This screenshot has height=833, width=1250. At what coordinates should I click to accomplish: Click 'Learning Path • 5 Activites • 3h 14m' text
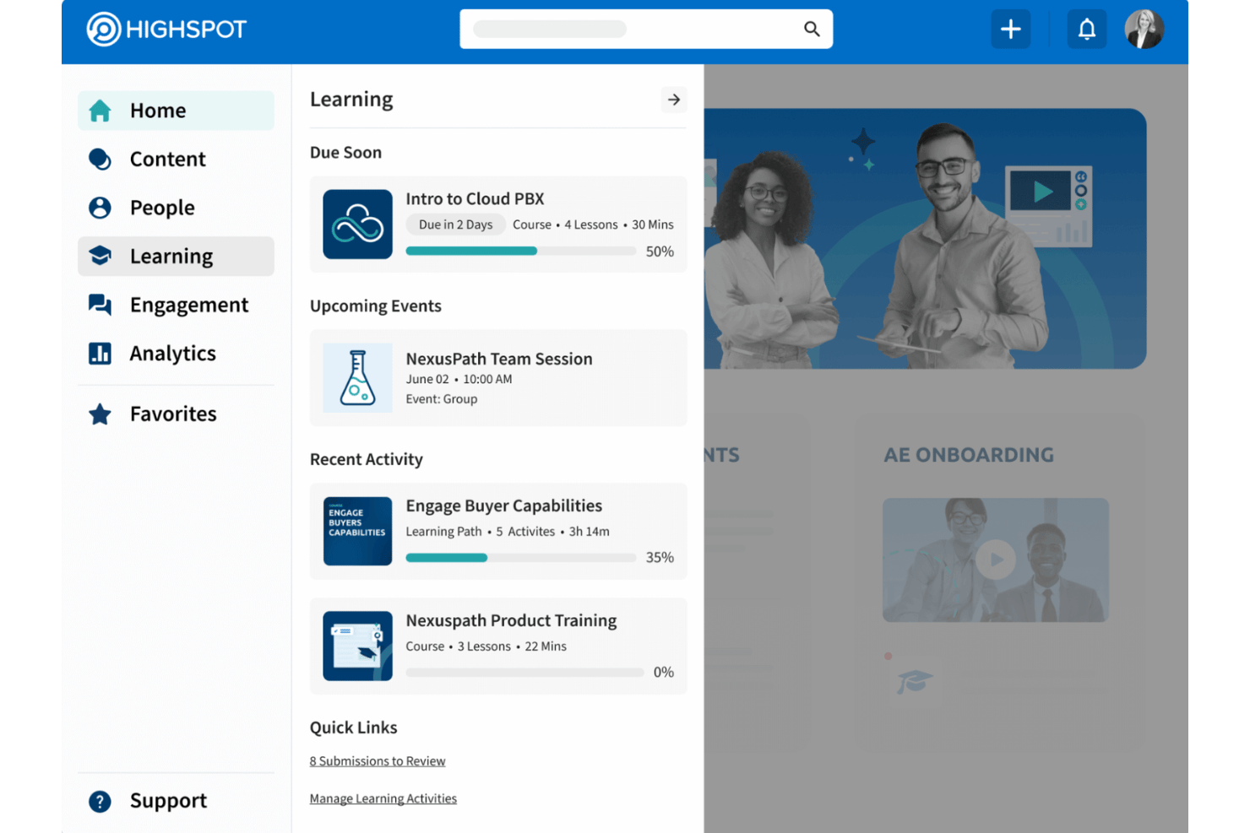[508, 532]
